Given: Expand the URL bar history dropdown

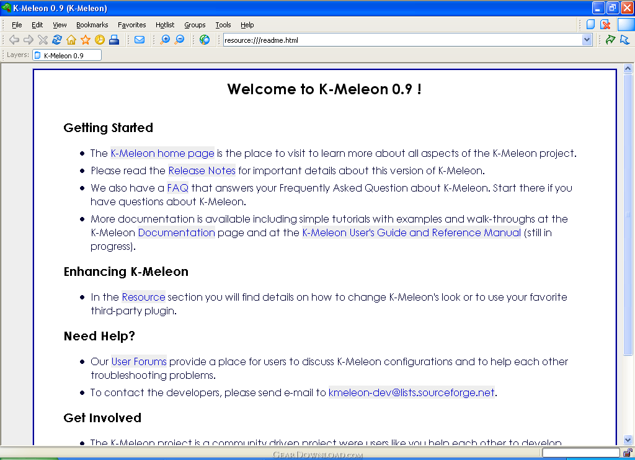Looking at the screenshot, I should point(587,40).
